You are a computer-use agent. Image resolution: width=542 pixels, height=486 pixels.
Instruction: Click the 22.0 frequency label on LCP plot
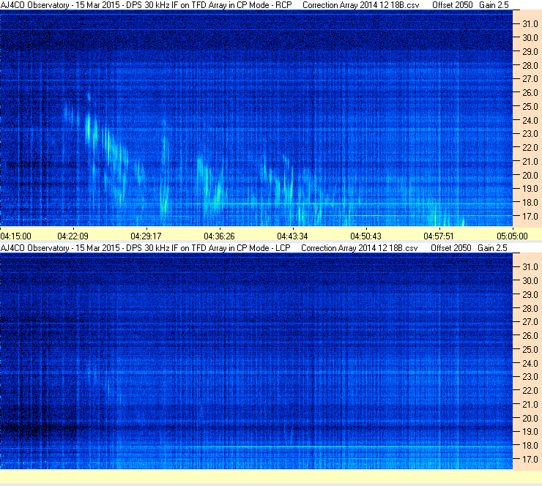coord(530,390)
